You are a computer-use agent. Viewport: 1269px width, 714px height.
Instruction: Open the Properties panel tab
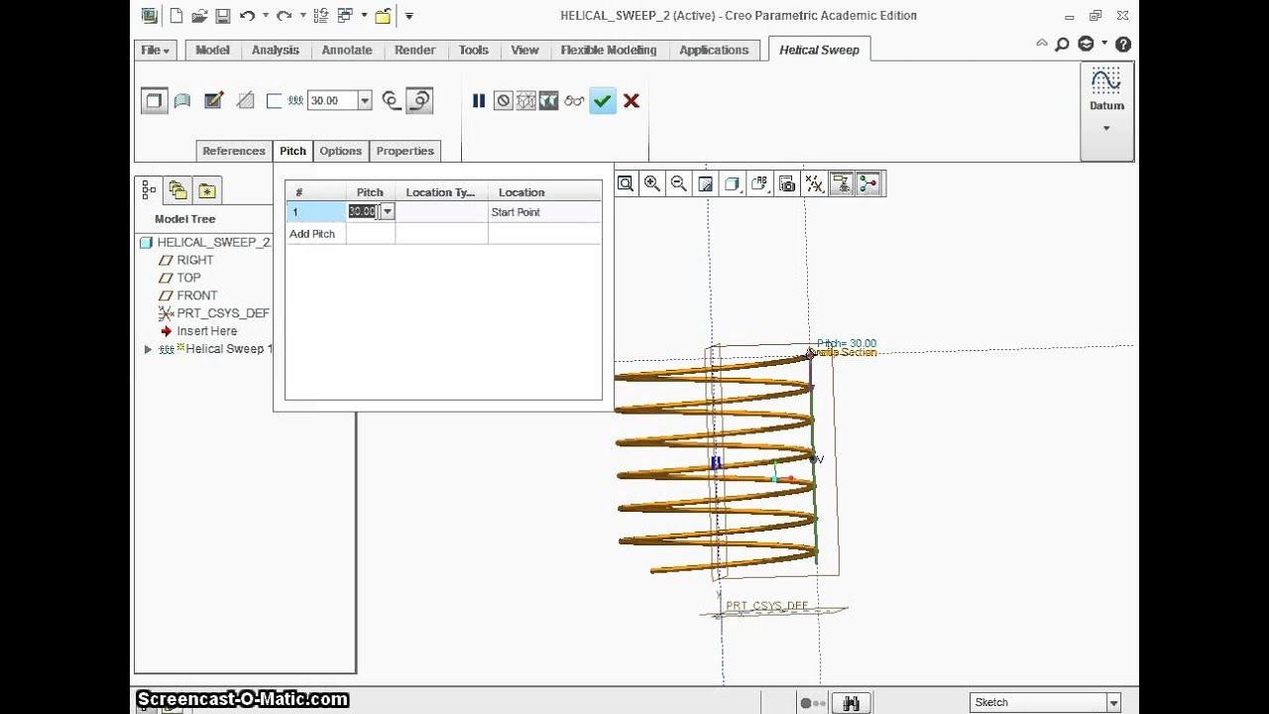(404, 151)
